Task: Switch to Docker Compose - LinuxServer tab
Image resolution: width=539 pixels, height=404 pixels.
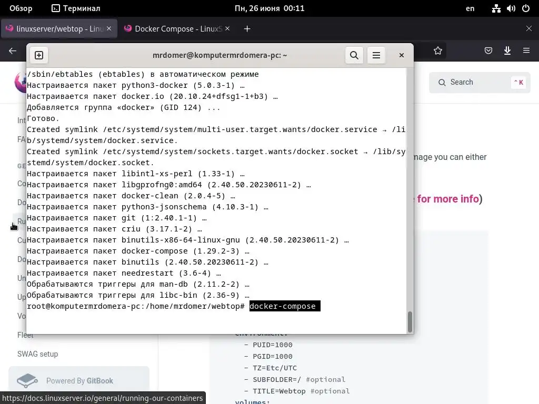Action: 177,28
